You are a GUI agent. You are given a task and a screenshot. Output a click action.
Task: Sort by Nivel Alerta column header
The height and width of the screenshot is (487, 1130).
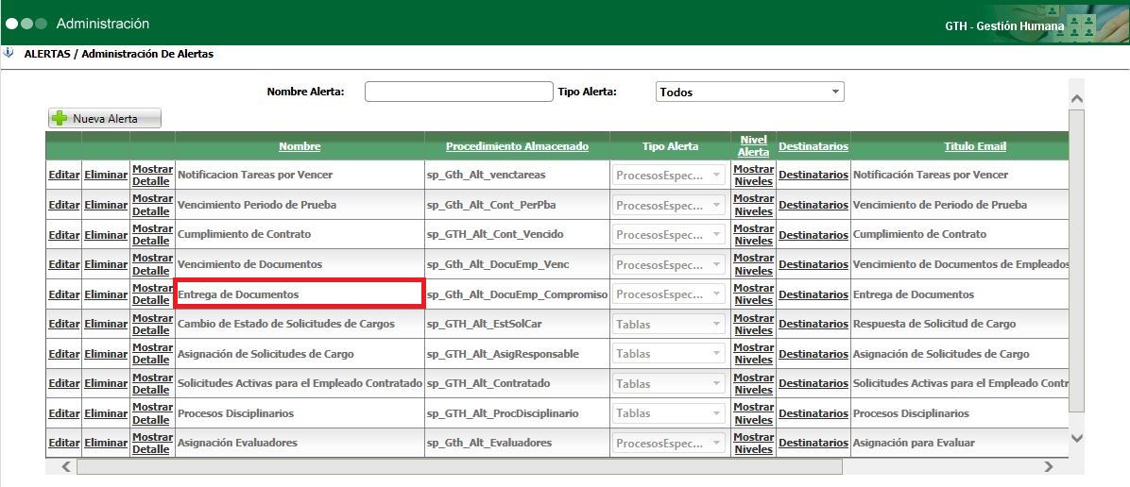pos(753,145)
